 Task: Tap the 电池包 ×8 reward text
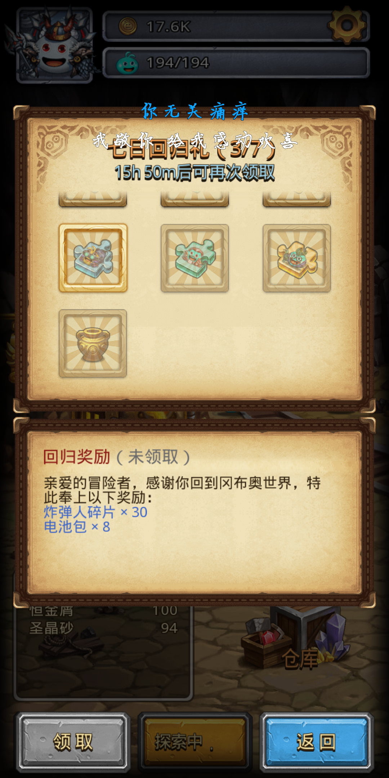[77, 527]
